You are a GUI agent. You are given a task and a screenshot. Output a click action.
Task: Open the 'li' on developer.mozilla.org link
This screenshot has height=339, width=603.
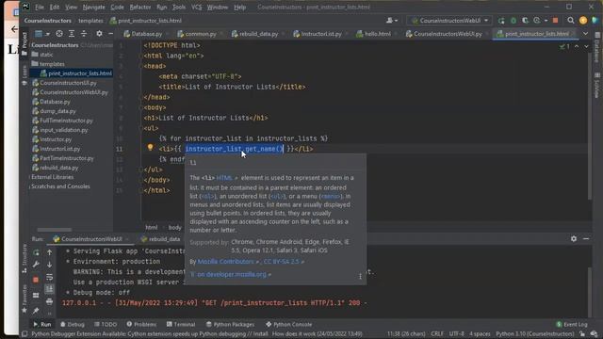(x=232, y=274)
